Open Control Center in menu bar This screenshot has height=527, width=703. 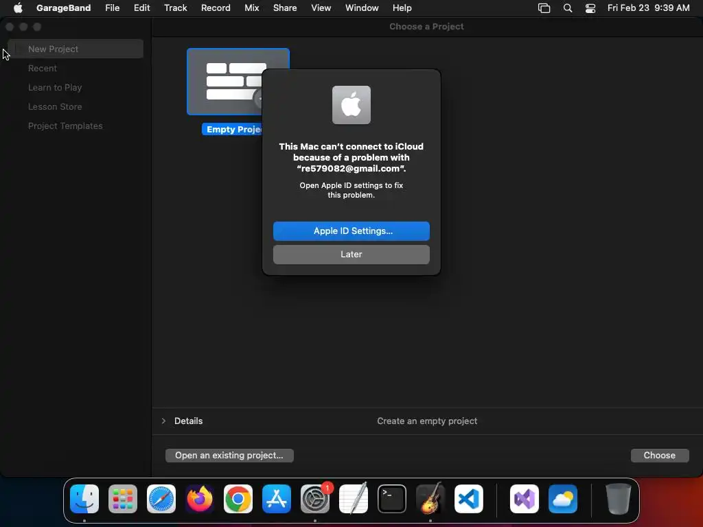pos(590,8)
